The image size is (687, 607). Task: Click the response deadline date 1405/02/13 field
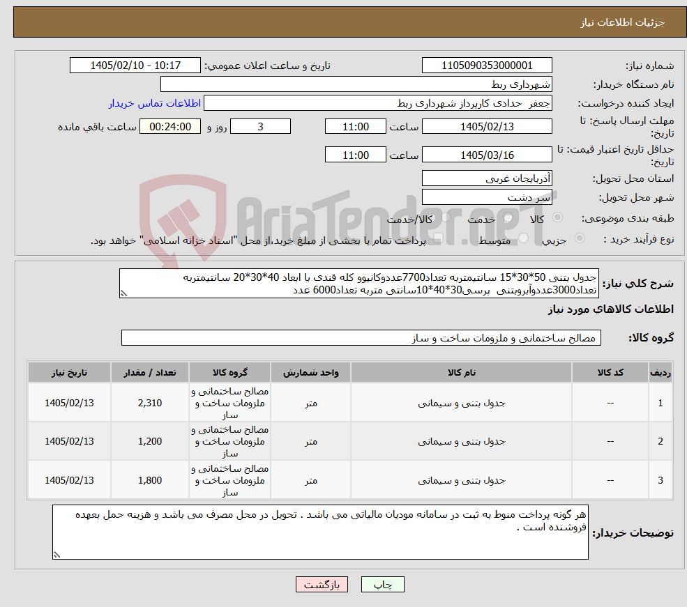(487, 126)
